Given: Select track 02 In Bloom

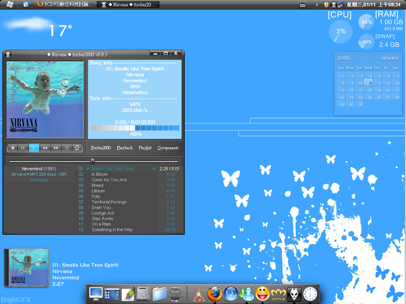Looking at the screenshot, I should pos(129,174).
